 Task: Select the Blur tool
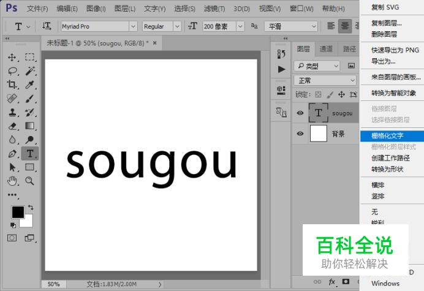(12, 140)
